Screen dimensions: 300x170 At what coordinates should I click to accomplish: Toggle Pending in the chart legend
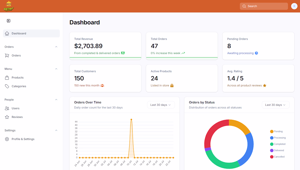276,131
